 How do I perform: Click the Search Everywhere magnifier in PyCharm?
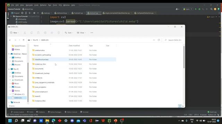211,9
